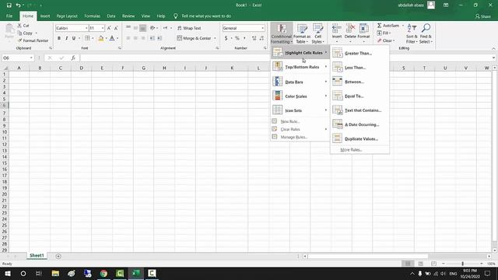This screenshot has width=498, height=280.
Task: Apply the Font Color letter A
Action: tap(112, 38)
